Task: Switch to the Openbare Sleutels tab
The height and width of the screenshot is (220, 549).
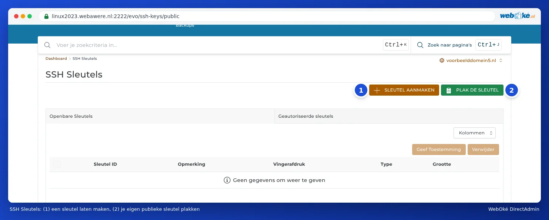Action: pos(160,116)
